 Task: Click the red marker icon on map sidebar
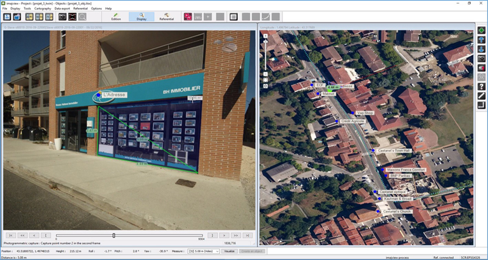coord(481,68)
